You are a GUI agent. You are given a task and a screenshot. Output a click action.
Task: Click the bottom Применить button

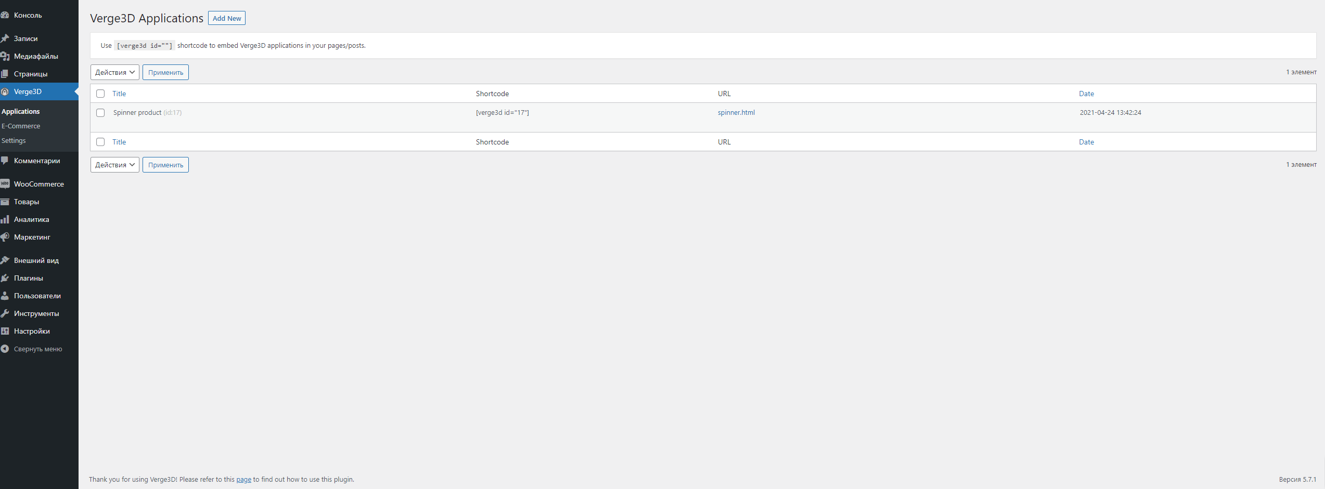coord(165,165)
